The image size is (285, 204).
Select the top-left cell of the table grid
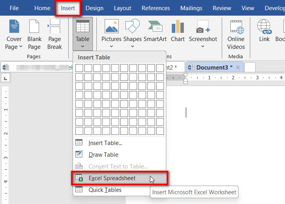pyautogui.click(x=79, y=68)
